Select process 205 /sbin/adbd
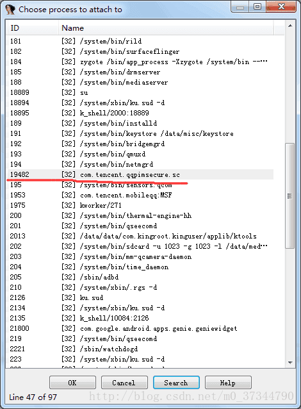 click(140, 277)
